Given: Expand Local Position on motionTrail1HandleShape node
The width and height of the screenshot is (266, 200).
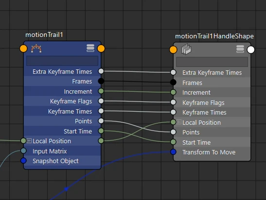Looking at the screenshot, I should tap(179, 122).
